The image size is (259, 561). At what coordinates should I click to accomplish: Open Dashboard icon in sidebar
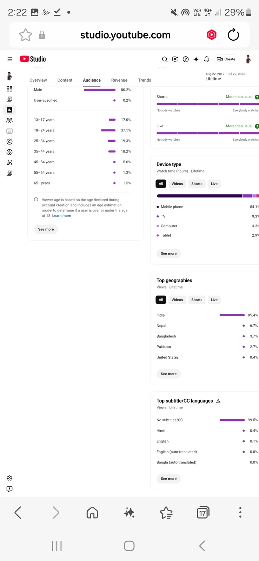pos(9,89)
